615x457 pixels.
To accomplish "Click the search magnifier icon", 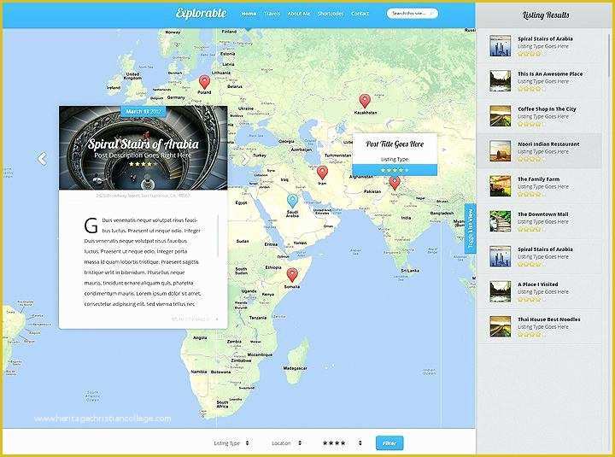I will coord(432,14).
